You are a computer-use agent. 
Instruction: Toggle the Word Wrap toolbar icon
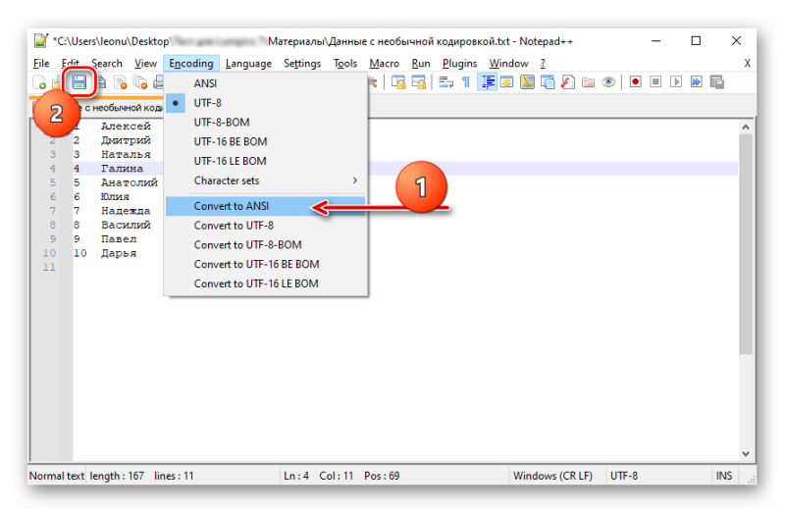coord(445,82)
